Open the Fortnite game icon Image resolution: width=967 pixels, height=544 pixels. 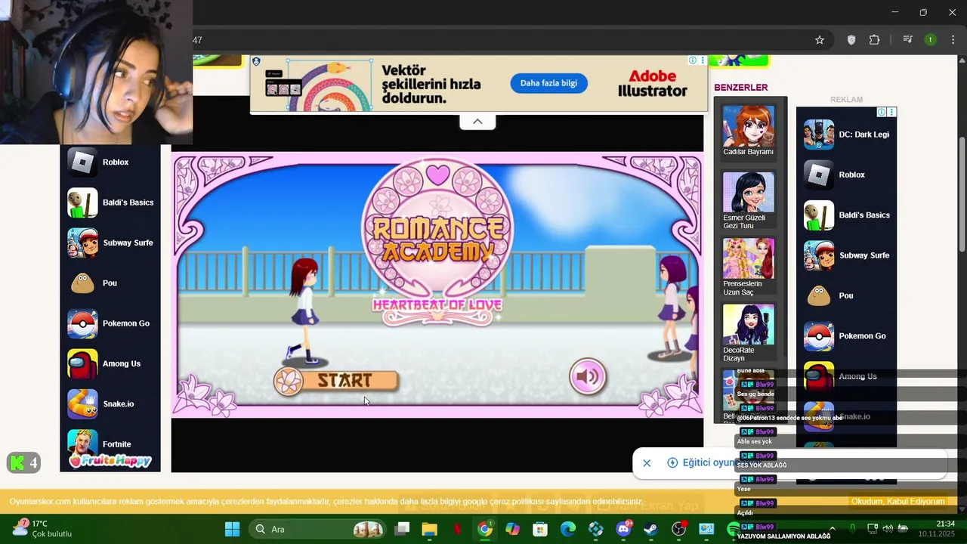tap(82, 443)
